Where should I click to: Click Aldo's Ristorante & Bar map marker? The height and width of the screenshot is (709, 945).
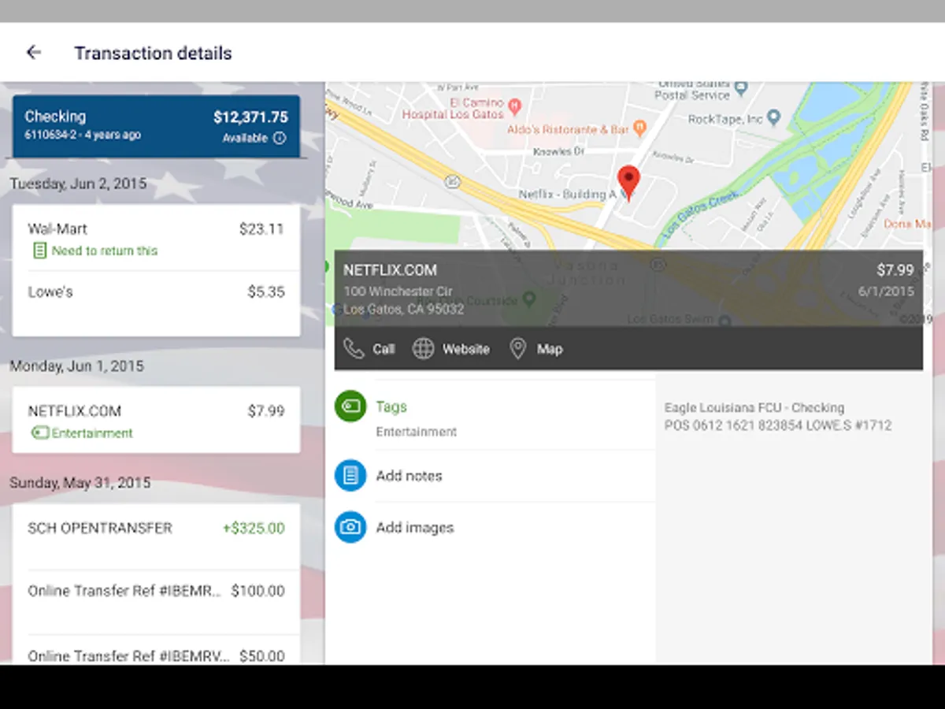tap(639, 127)
